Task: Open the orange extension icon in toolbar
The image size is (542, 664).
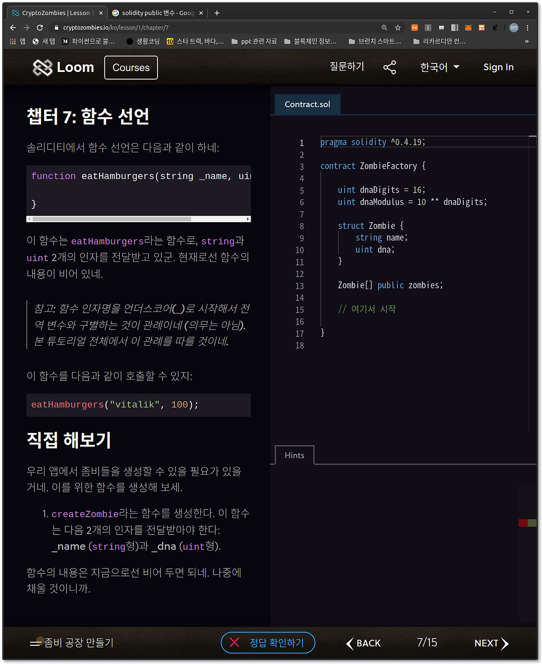Action: tap(415, 28)
